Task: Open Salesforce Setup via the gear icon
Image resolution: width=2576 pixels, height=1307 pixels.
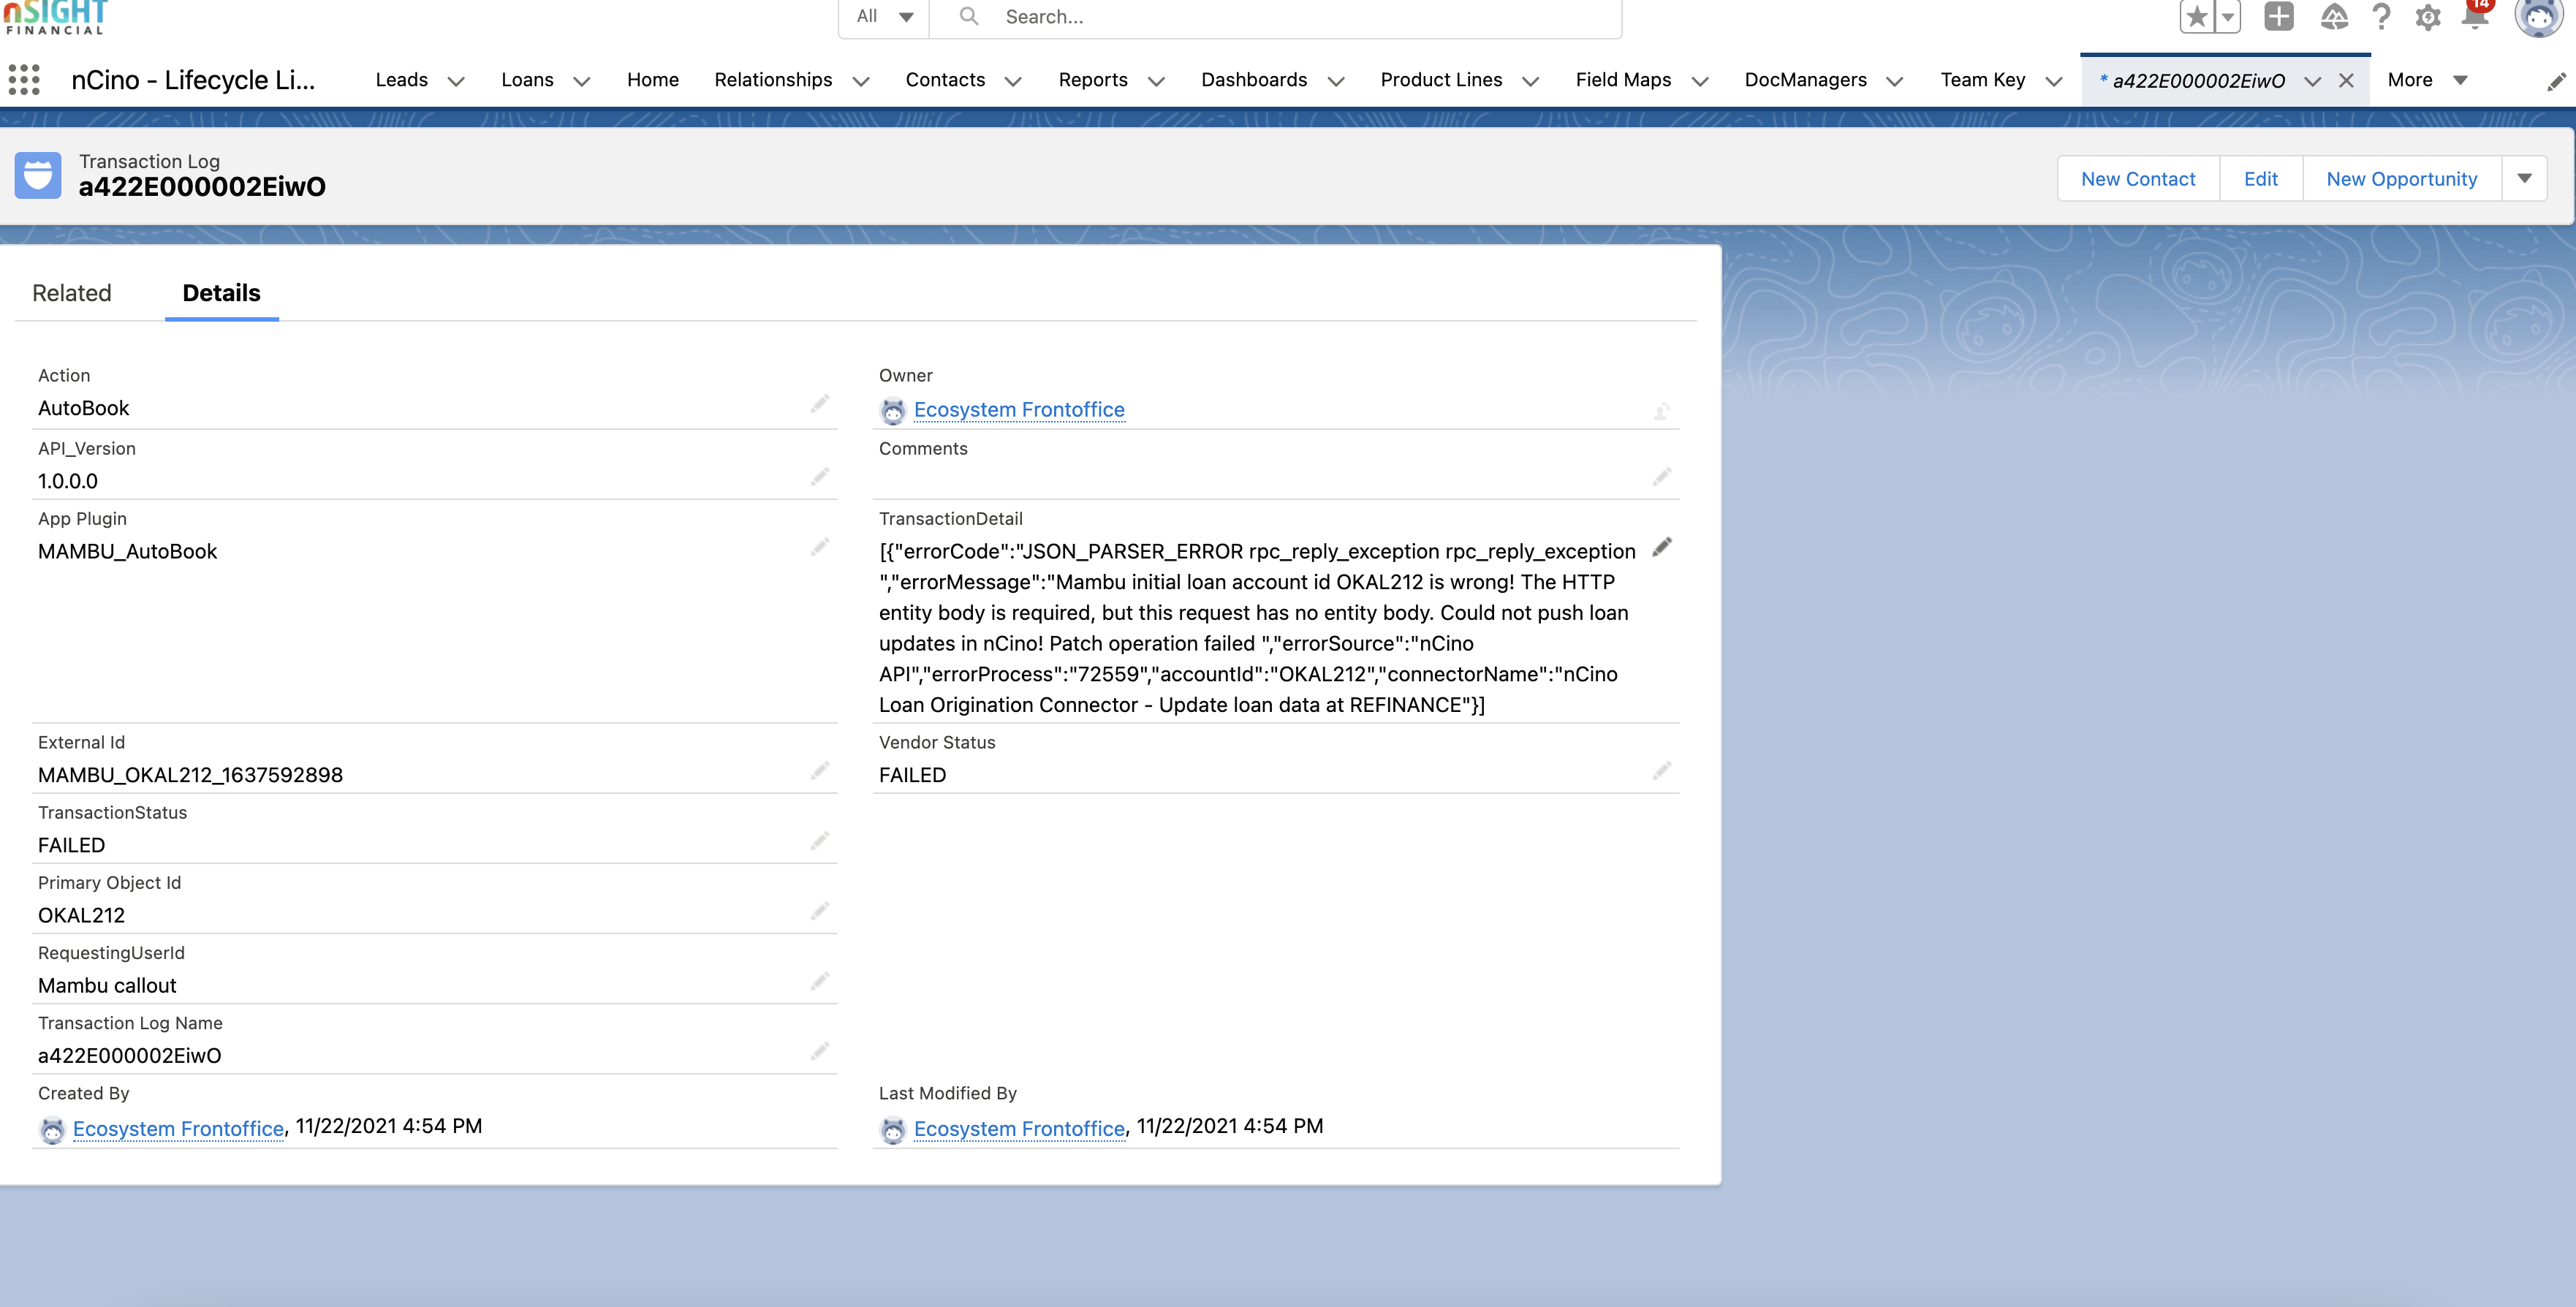Action: [2429, 17]
